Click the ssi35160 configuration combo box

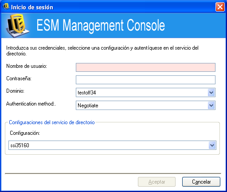click(112, 145)
